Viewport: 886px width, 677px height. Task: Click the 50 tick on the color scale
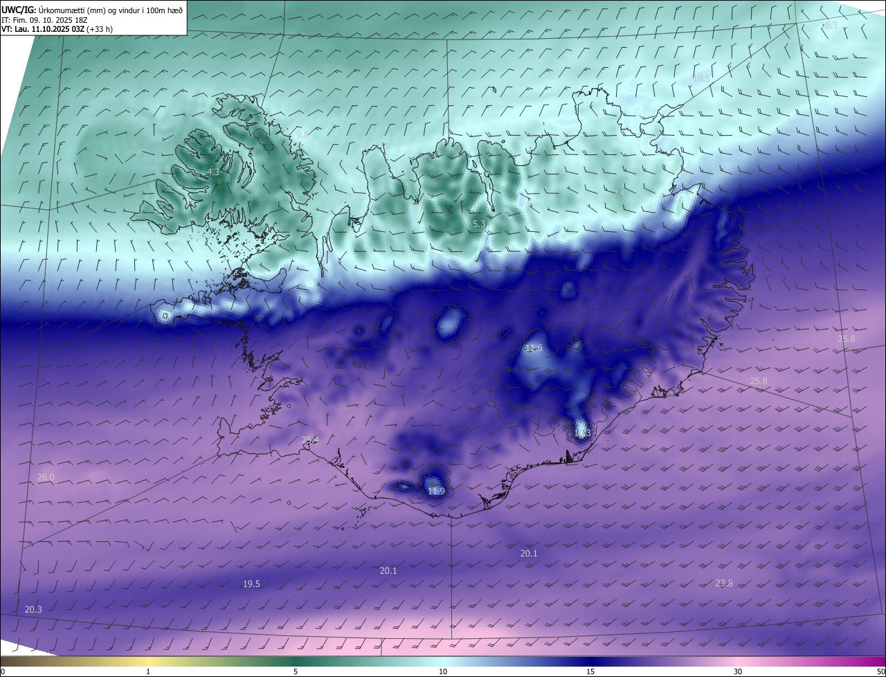click(x=880, y=671)
